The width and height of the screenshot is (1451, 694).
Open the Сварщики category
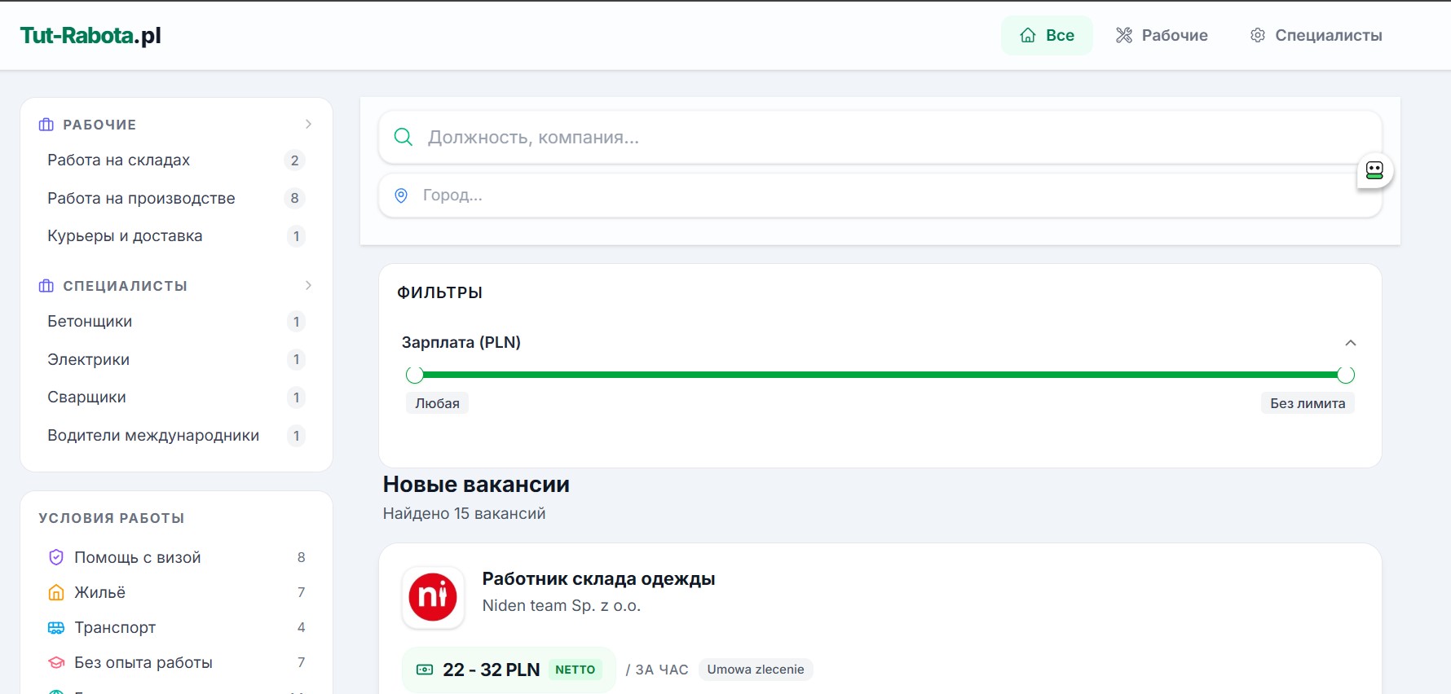pyautogui.click(x=176, y=398)
